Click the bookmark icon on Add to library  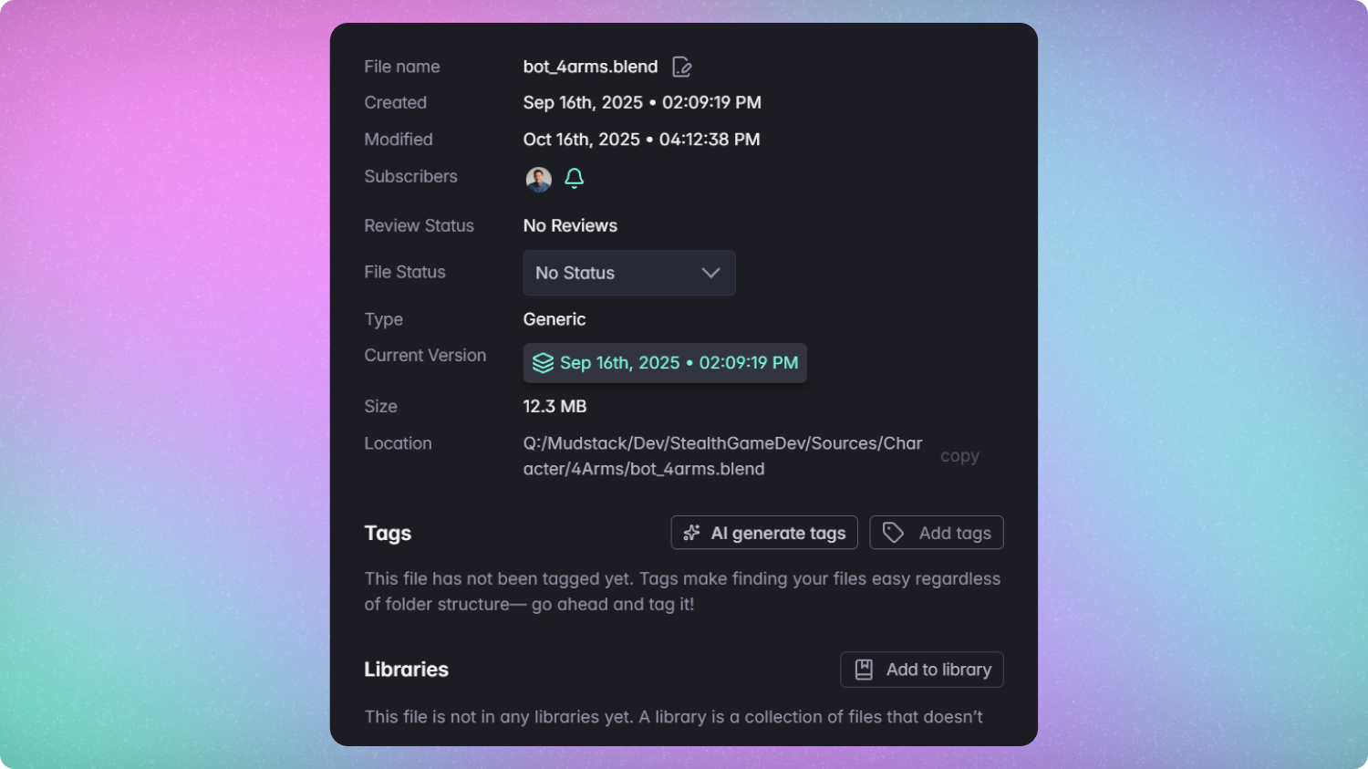[x=865, y=669]
